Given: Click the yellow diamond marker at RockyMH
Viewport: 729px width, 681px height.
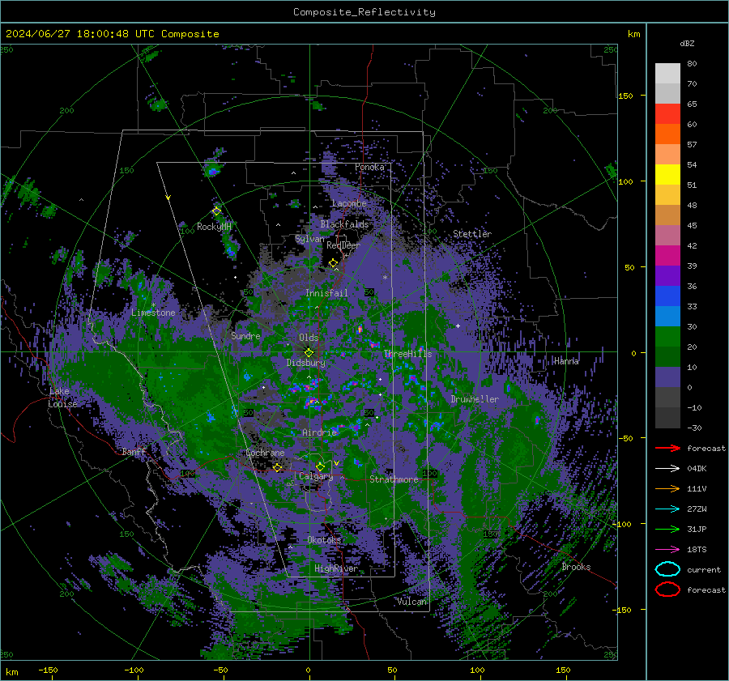Looking at the screenshot, I should [x=216, y=211].
